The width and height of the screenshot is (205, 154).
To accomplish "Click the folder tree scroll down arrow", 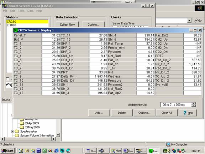I will (x=58, y=135).
